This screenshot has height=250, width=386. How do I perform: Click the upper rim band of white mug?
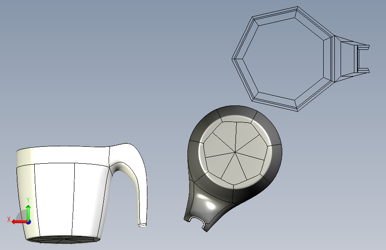pyautogui.click(x=63, y=156)
